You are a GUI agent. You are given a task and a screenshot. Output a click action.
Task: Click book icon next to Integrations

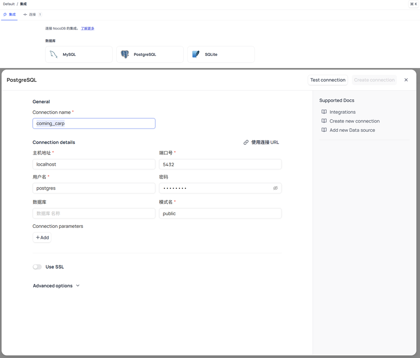(324, 112)
